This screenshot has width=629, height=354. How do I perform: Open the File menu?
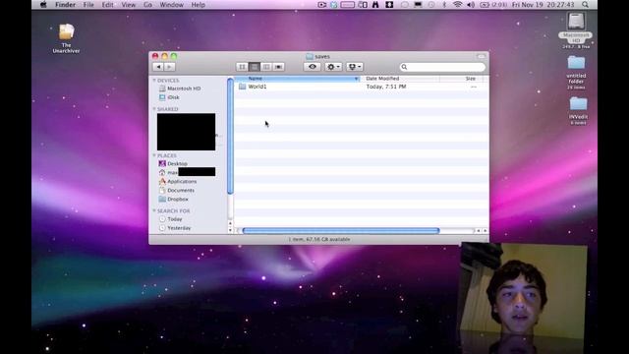pos(88,5)
